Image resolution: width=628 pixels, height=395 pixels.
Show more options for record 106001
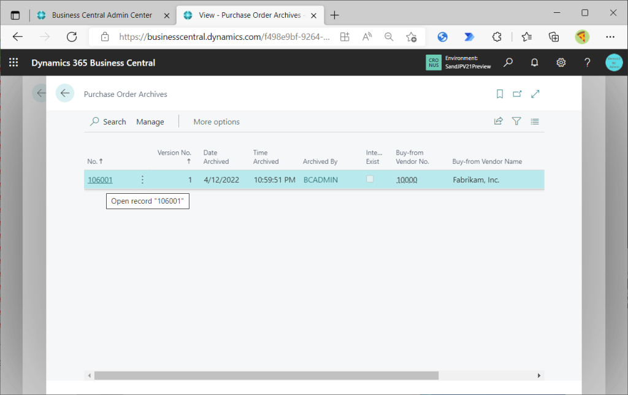[x=142, y=180]
